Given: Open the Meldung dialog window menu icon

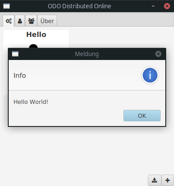Looking at the screenshot, I should [15, 54].
